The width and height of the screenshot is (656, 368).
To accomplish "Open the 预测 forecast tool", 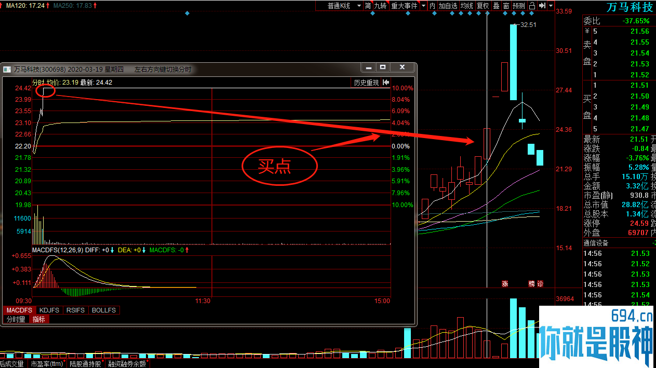I will point(519,6).
